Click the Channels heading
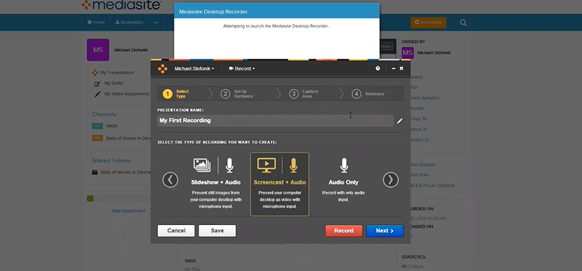The image size is (582, 271). point(104,115)
